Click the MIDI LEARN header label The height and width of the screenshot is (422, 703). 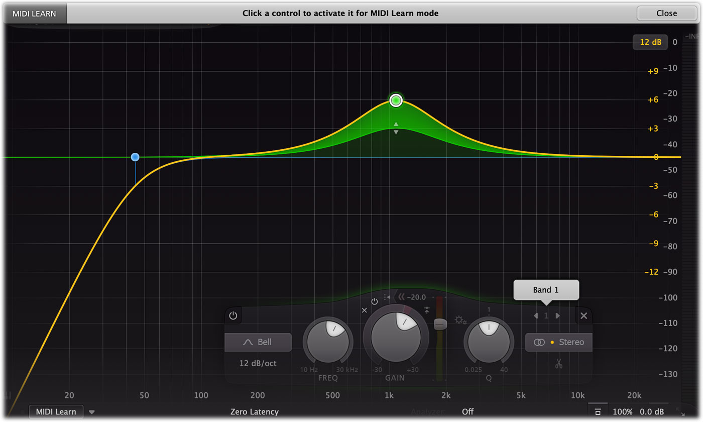(34, 14)
